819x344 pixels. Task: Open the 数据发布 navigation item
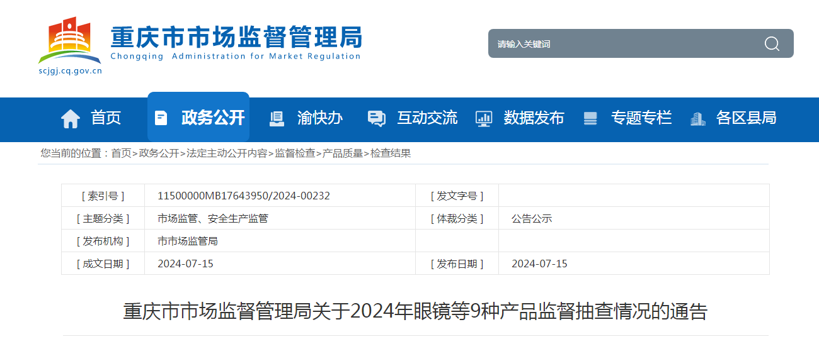(534, 118)
